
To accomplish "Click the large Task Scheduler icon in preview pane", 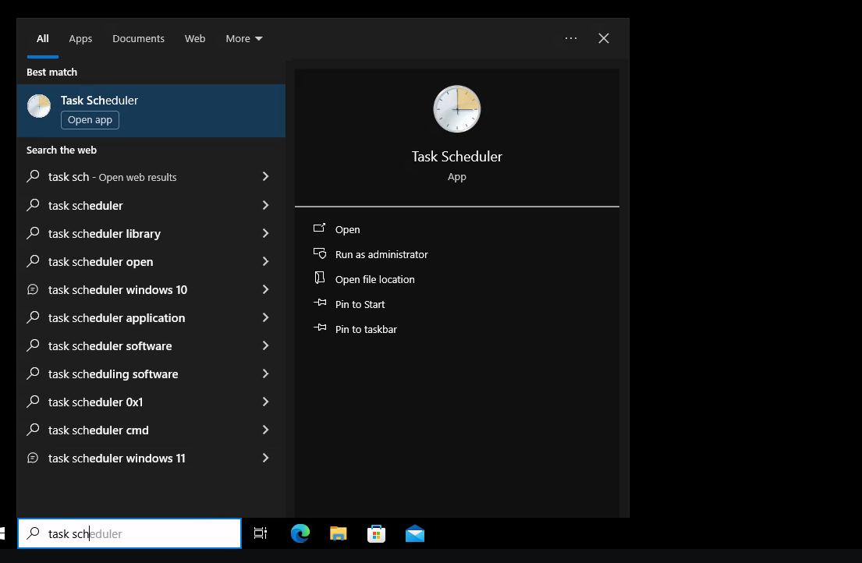I will click(457, 109).
